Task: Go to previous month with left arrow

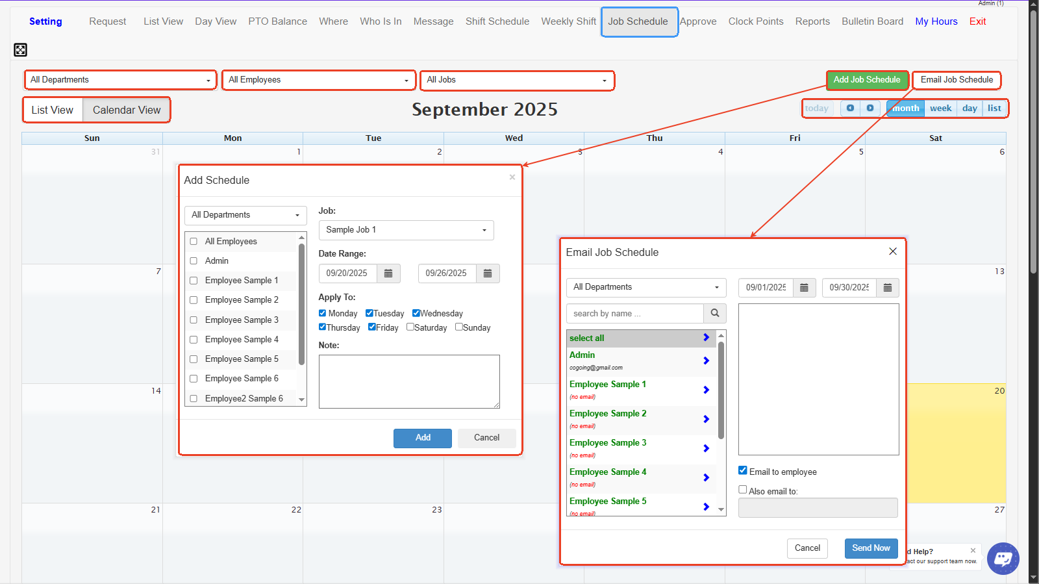Action: coord(850,108)
